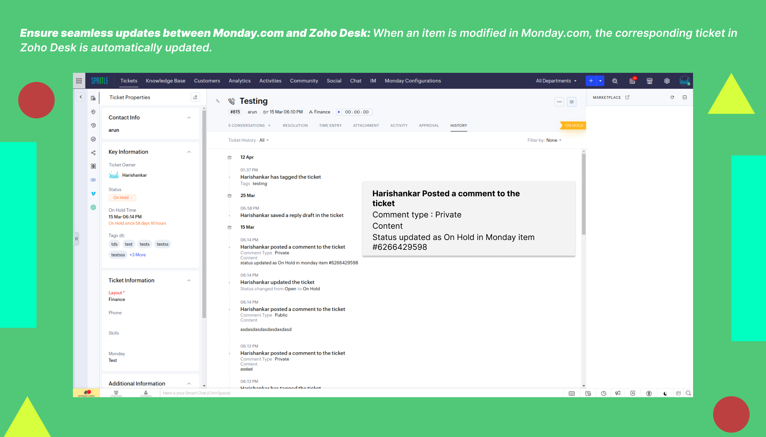
Task: Collapse the Contact Info section
Action: [189, 118]
